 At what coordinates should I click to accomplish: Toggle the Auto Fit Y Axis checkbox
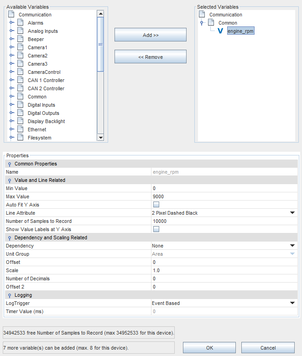156,205
